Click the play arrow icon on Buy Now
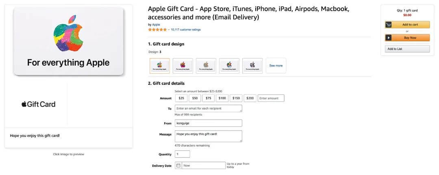439x175 pixels. [x=389, y=38]
